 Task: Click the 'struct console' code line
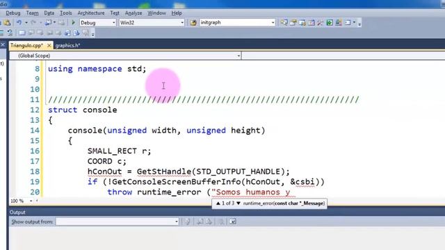pos(82,110)
